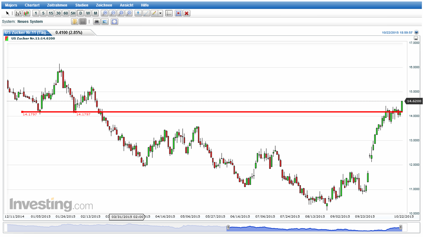Select the monthly (M) timeframe
Viewport: 423px width, 237px height.
pyautogui.click(x=95, y=13)
